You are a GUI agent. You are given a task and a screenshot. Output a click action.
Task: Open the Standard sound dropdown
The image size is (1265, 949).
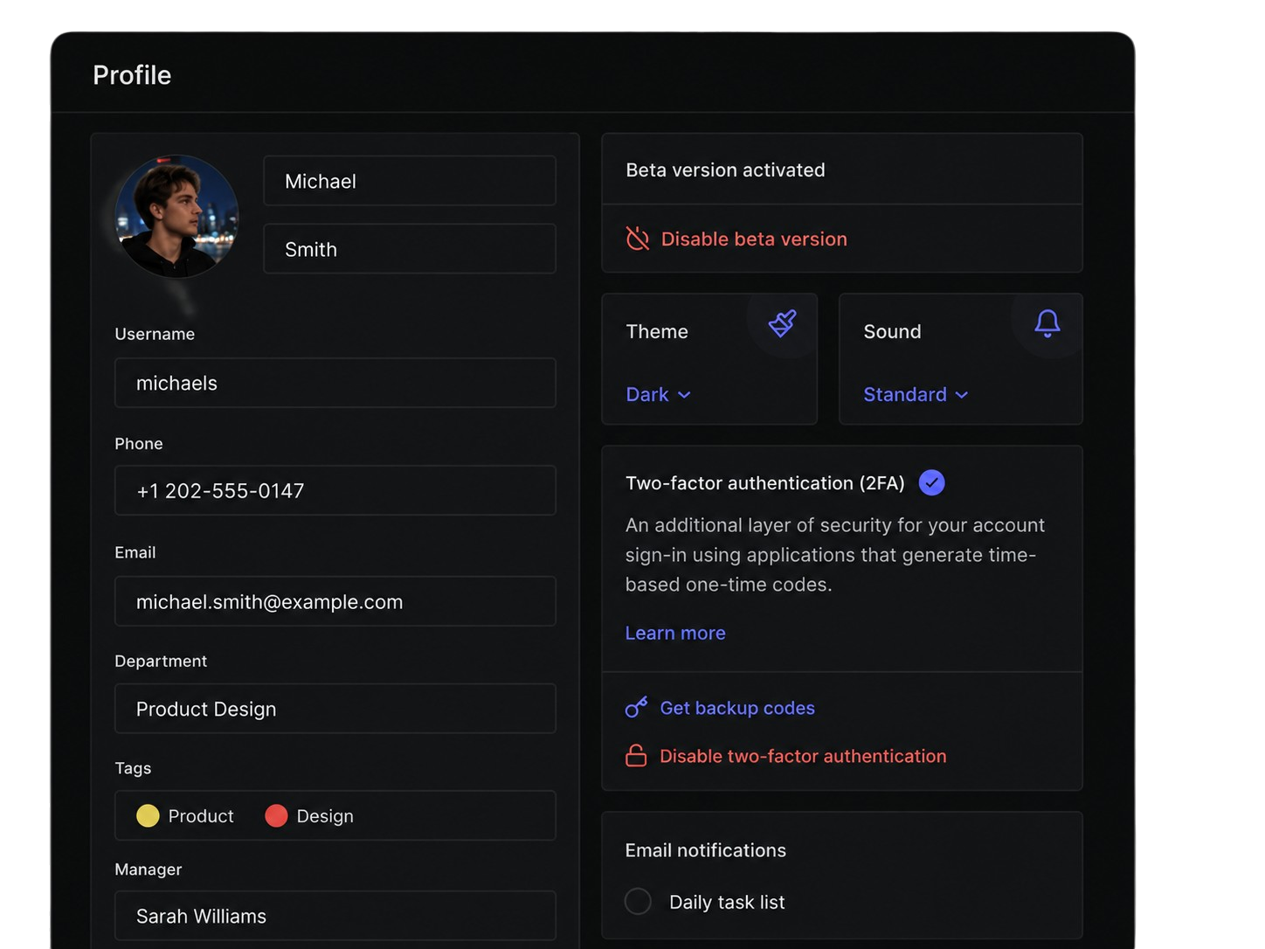click(x=916, y=394)
